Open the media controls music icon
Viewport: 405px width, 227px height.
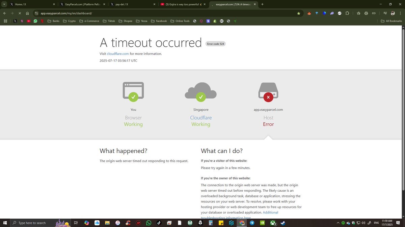[x=385, y=13]
